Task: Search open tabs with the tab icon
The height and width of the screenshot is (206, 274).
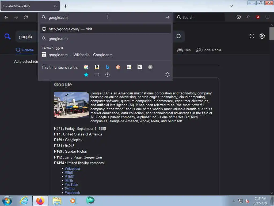Action: tap(97, 75)
